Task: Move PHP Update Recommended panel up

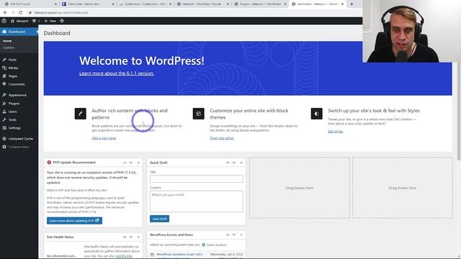Action: click(x=125, y=163)
